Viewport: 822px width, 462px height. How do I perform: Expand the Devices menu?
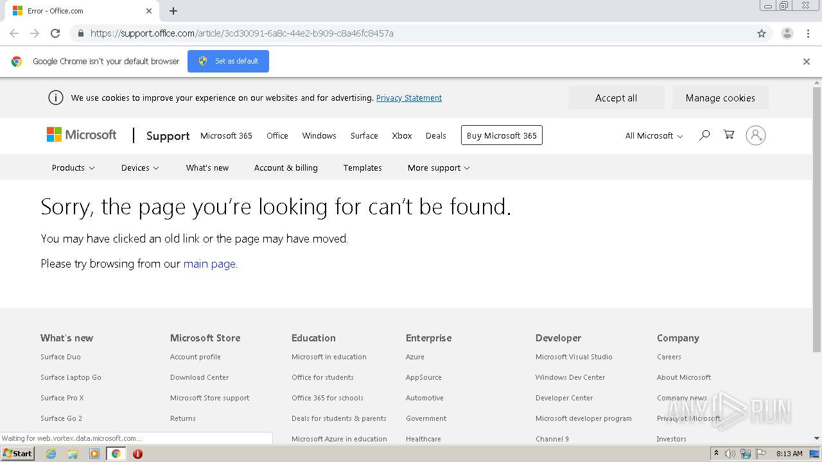click(140, 167)
